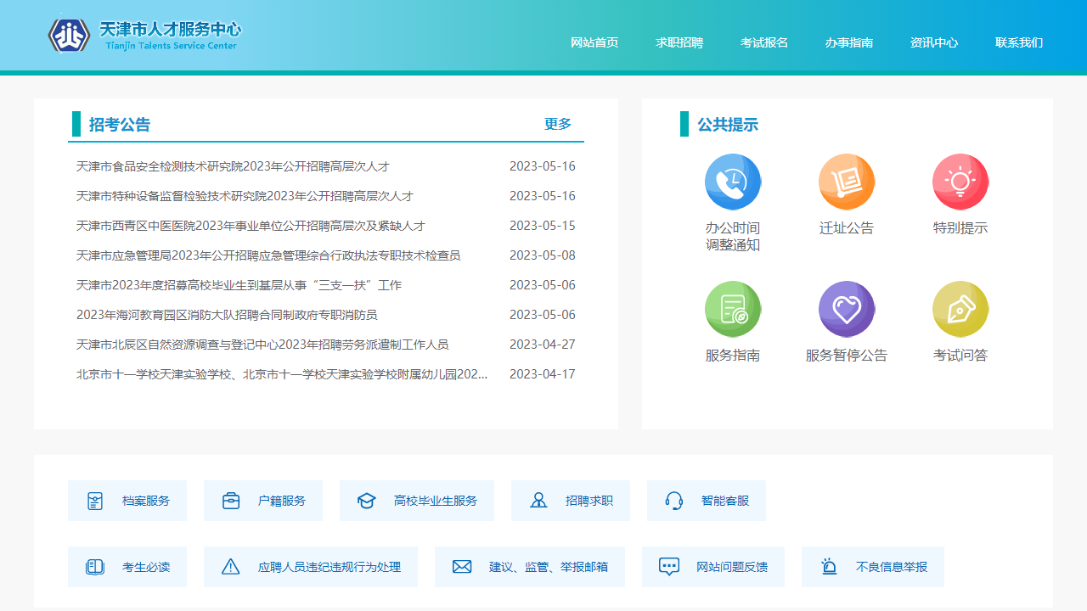1087x611 pixels.
Task: Open the 资讯中心 navigation menu
Action: [934, 42]
